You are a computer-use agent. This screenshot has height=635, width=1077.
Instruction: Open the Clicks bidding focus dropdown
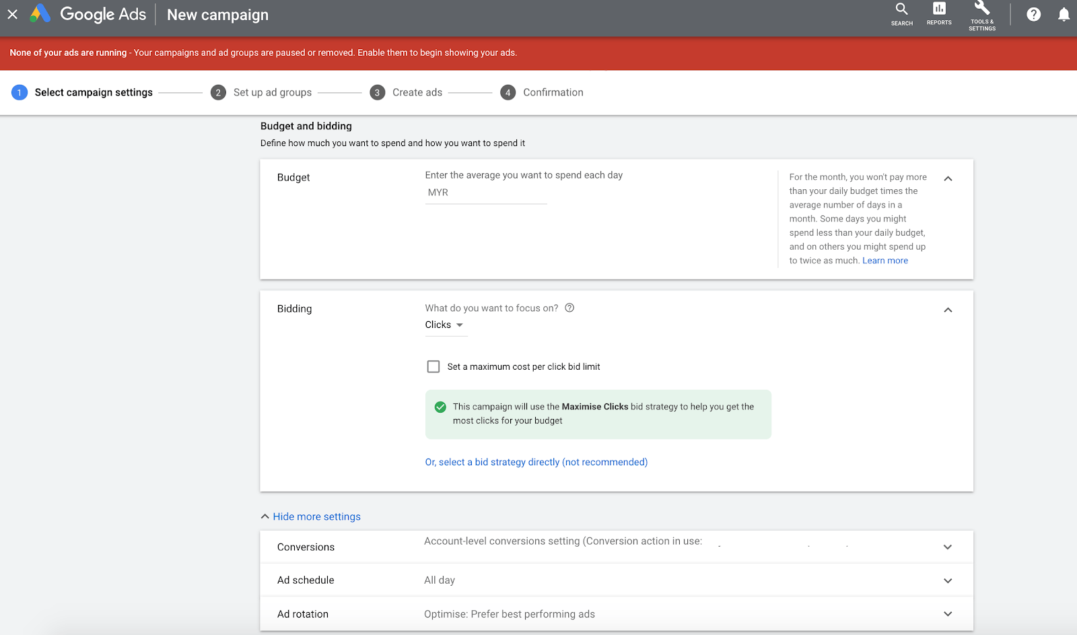point(445,325)
